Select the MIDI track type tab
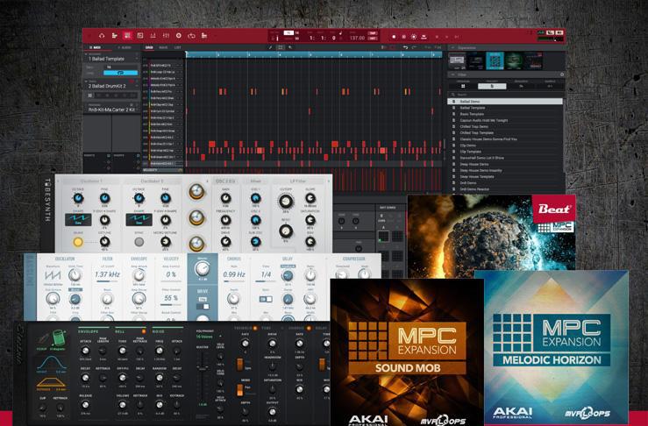 click(x=96, y=47)
